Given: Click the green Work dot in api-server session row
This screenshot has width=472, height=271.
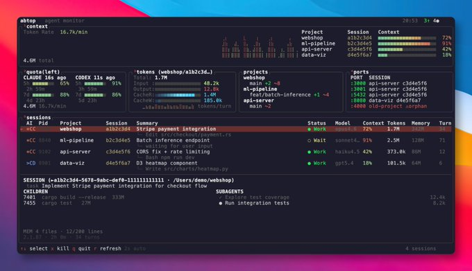Looking at the screenshot, I should (309, 152).
